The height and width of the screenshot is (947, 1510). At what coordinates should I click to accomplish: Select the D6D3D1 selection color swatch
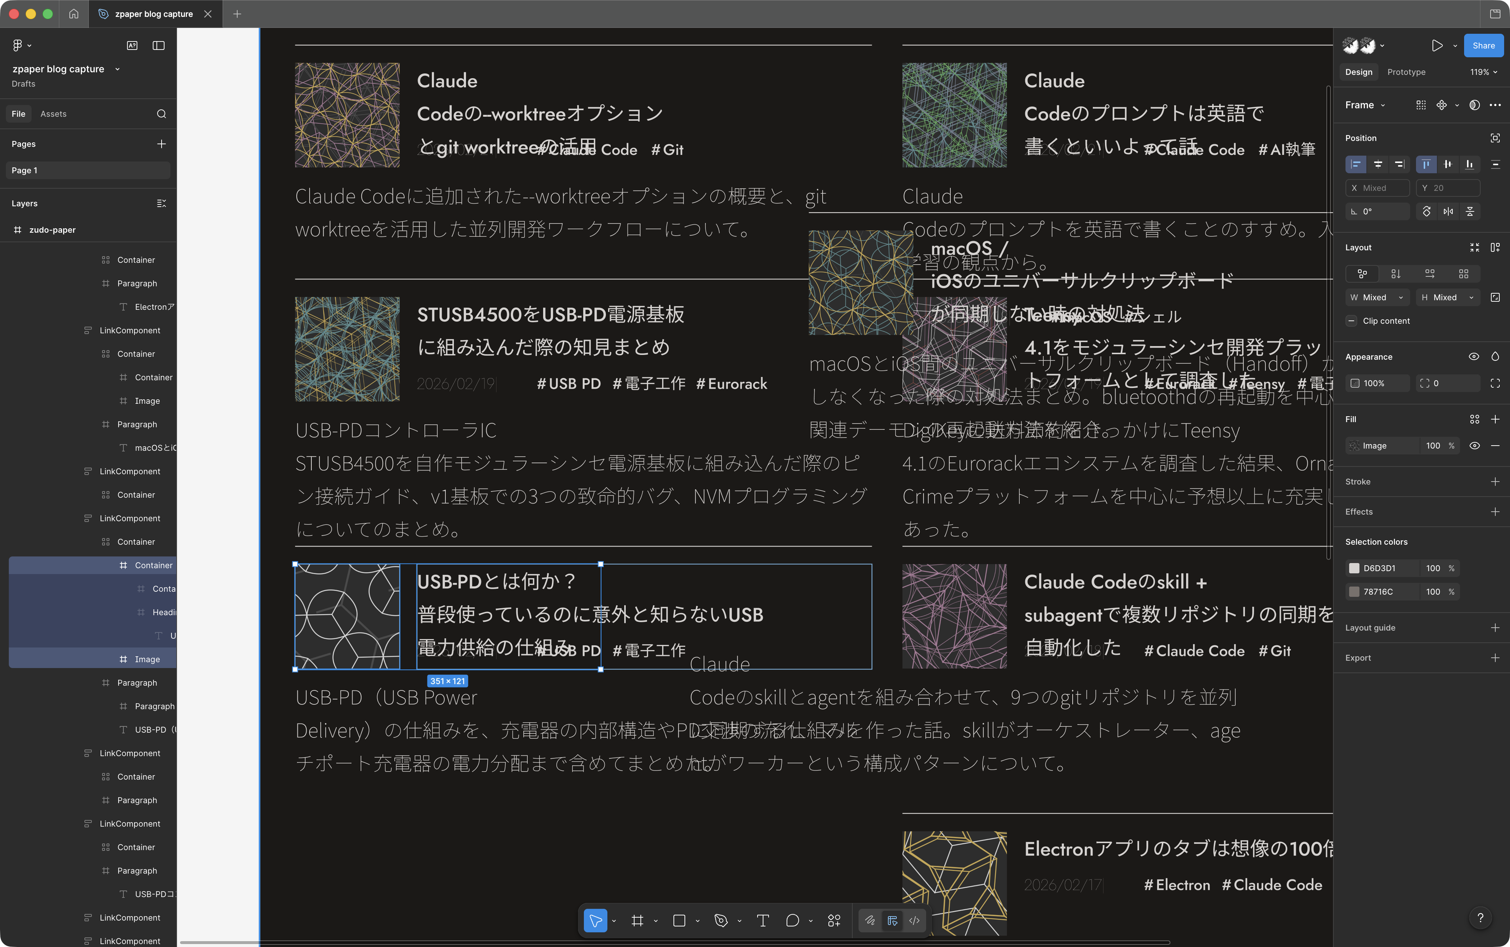(x=1354, y=568)
